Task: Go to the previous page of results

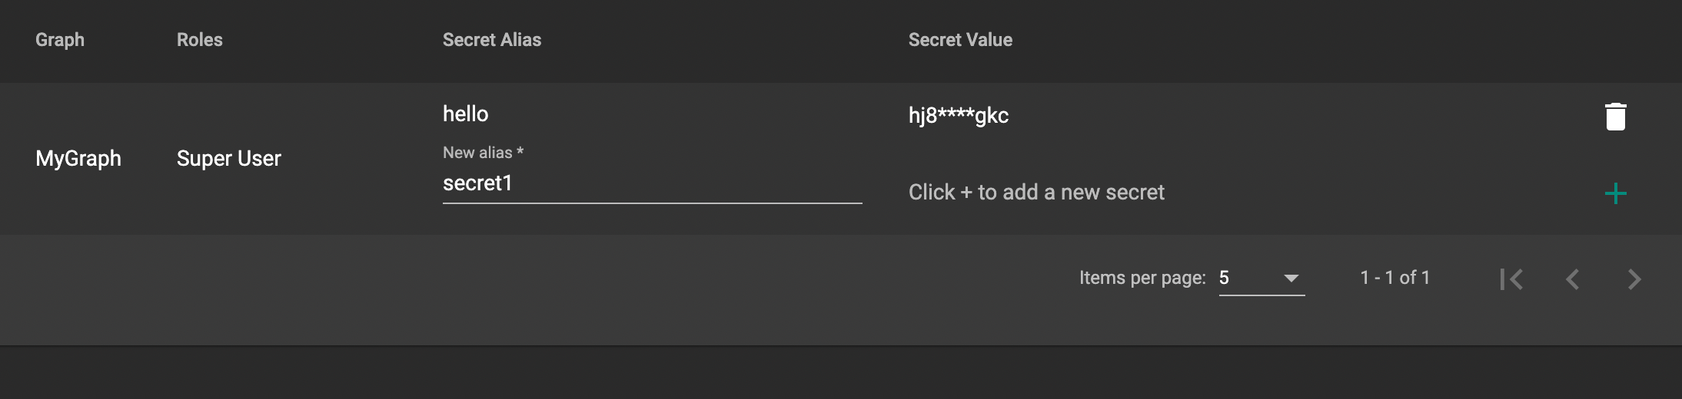Action: pyautogui.click(x=1573, y=279)
